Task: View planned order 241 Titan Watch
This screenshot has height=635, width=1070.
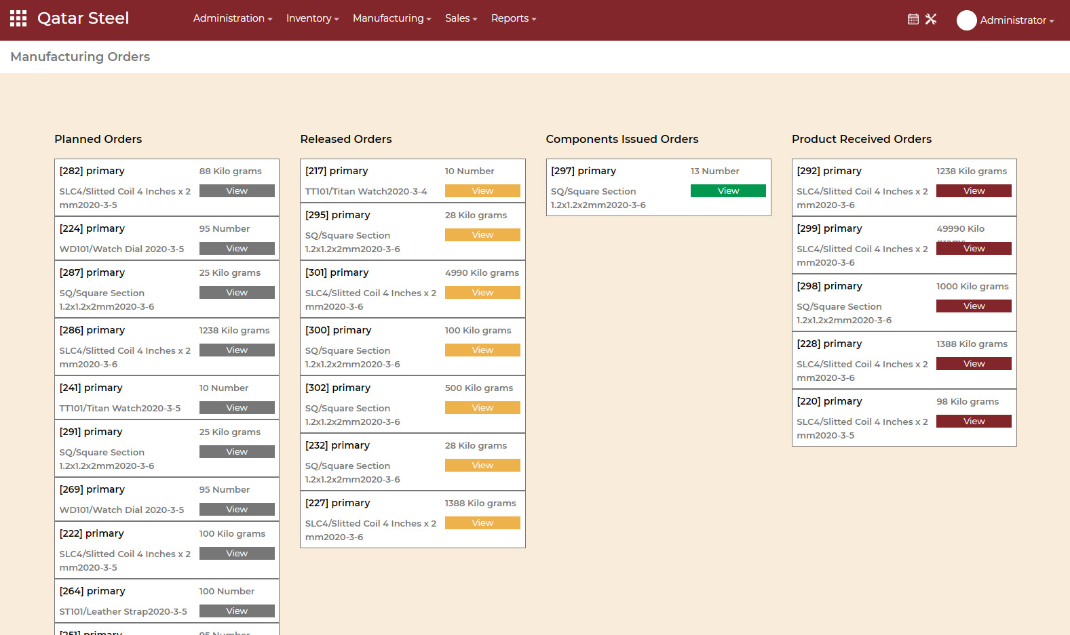Action: coord(237,408)
